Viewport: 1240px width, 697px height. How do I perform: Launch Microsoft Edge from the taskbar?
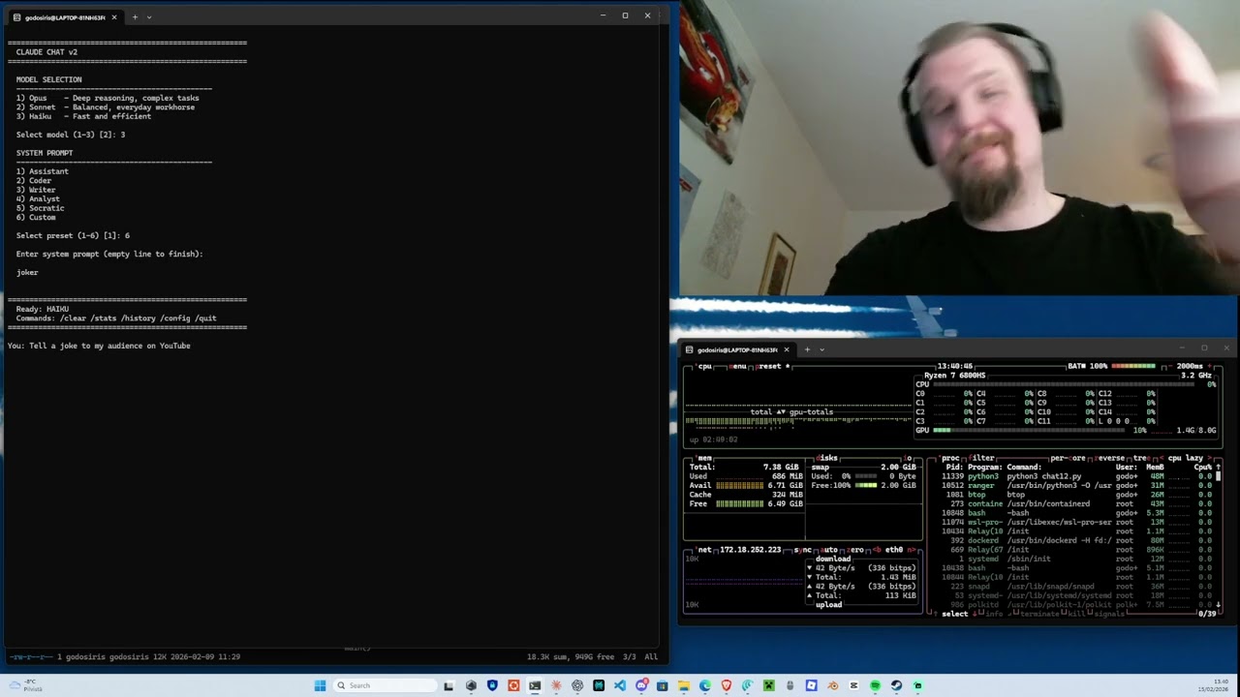coord(705,685)
